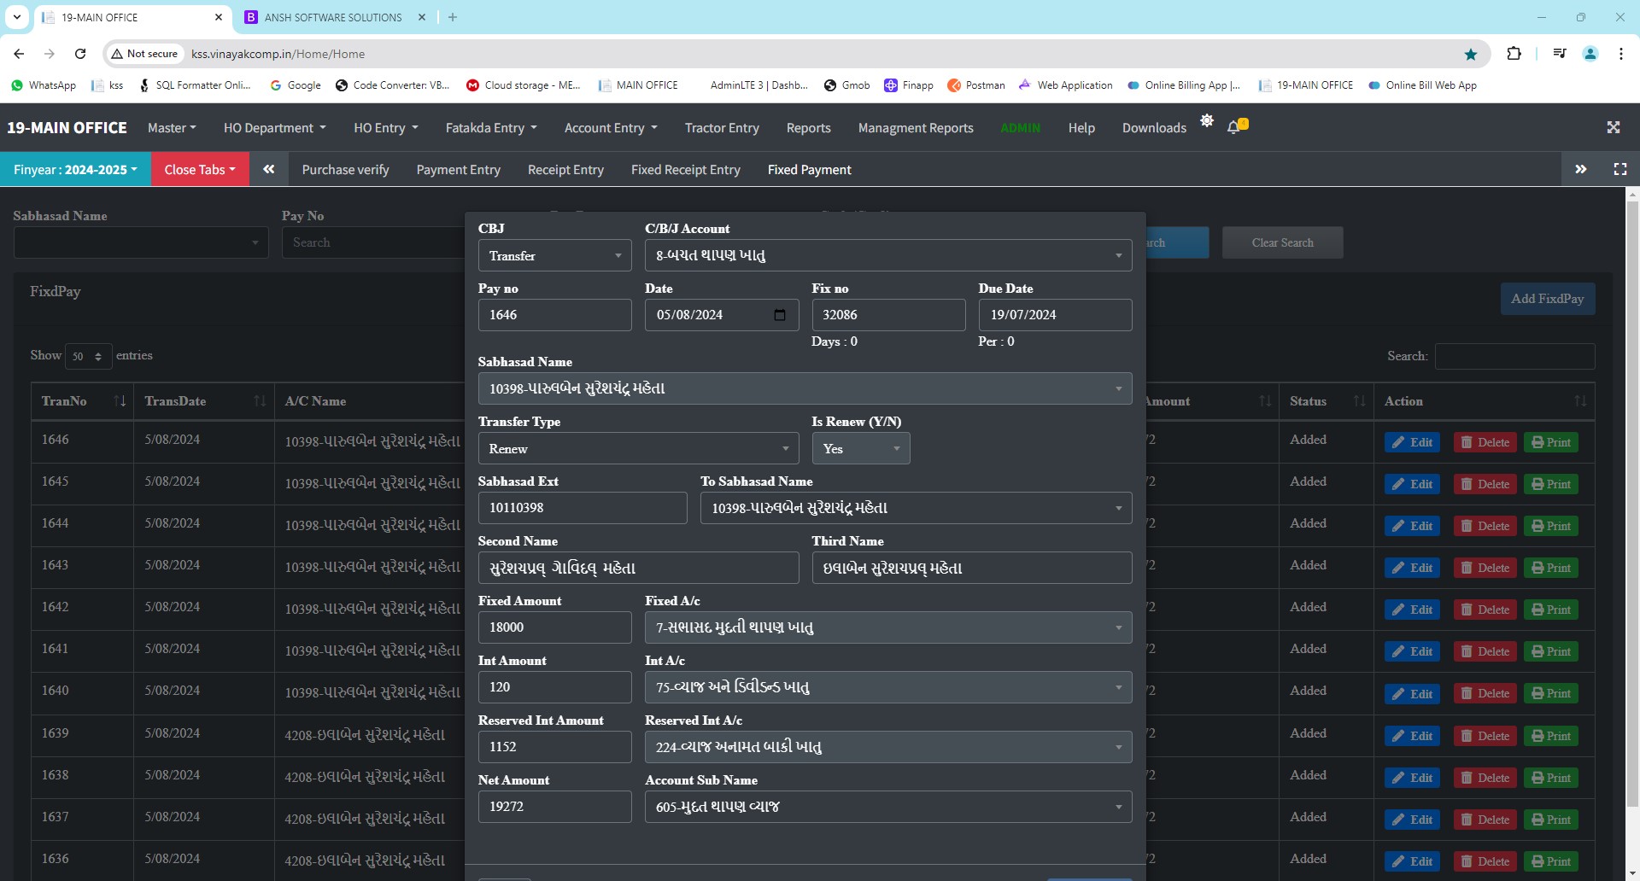Click the Fixed Amount input field

point(554,627)
